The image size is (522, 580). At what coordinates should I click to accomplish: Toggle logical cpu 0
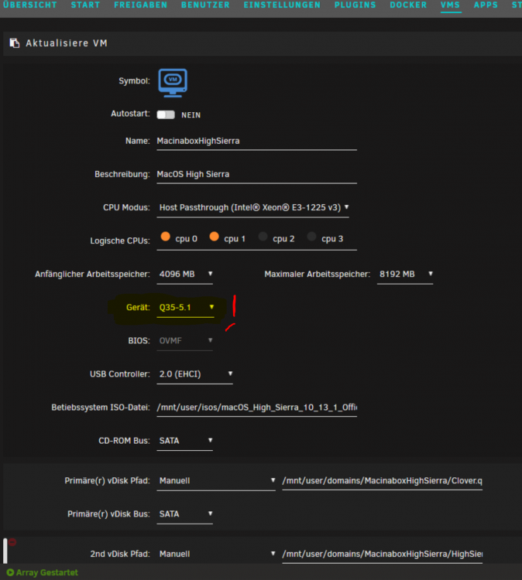[x=165, y=237]
